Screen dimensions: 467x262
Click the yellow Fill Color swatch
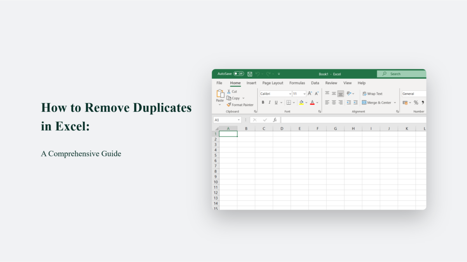(x=301, y=102)
